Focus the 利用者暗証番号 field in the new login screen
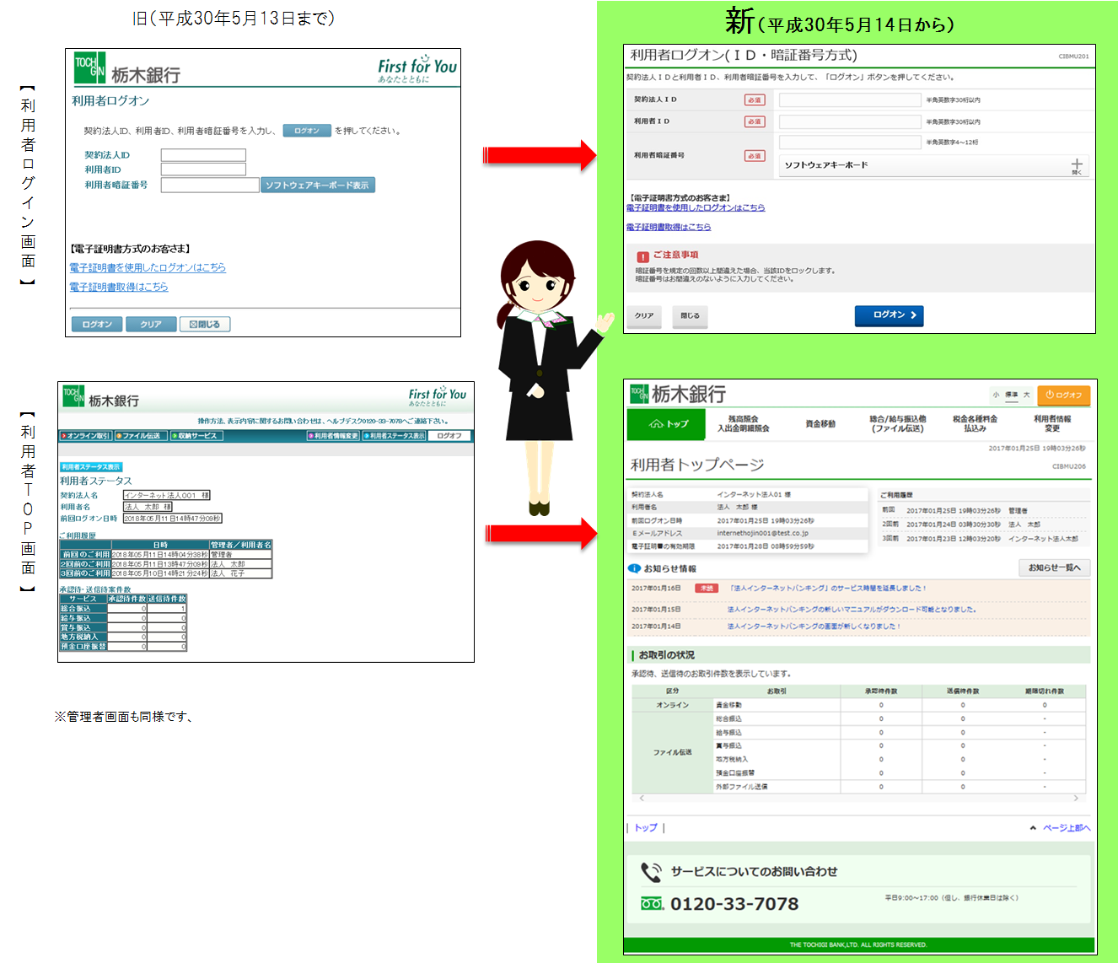This screenshot has height=963, width=1118. click(x=850, y=143)
